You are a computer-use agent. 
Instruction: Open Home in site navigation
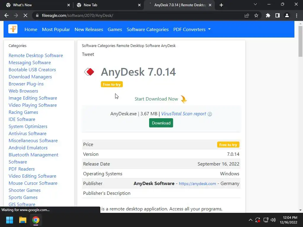tap(31, 29)
